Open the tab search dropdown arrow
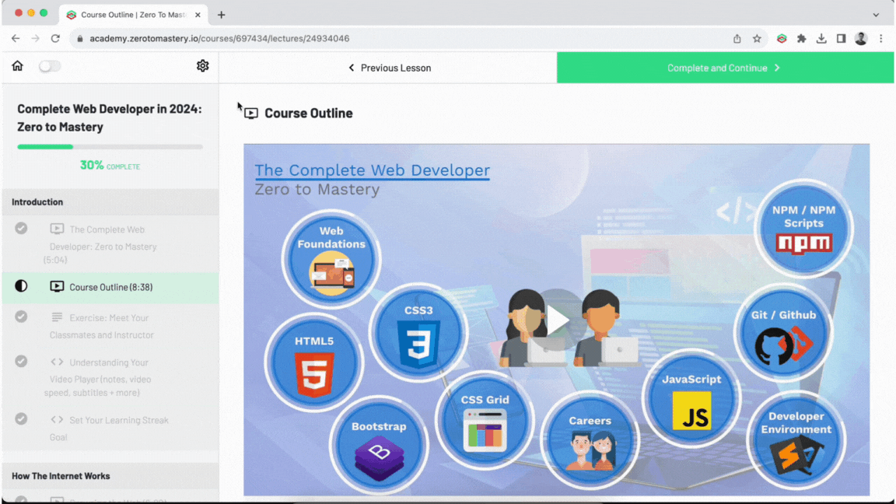The height and width of the screenshot is (504, 896). (876, 15)
